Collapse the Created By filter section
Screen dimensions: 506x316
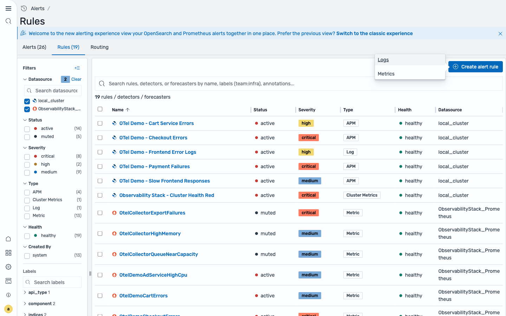click(25, 247)
